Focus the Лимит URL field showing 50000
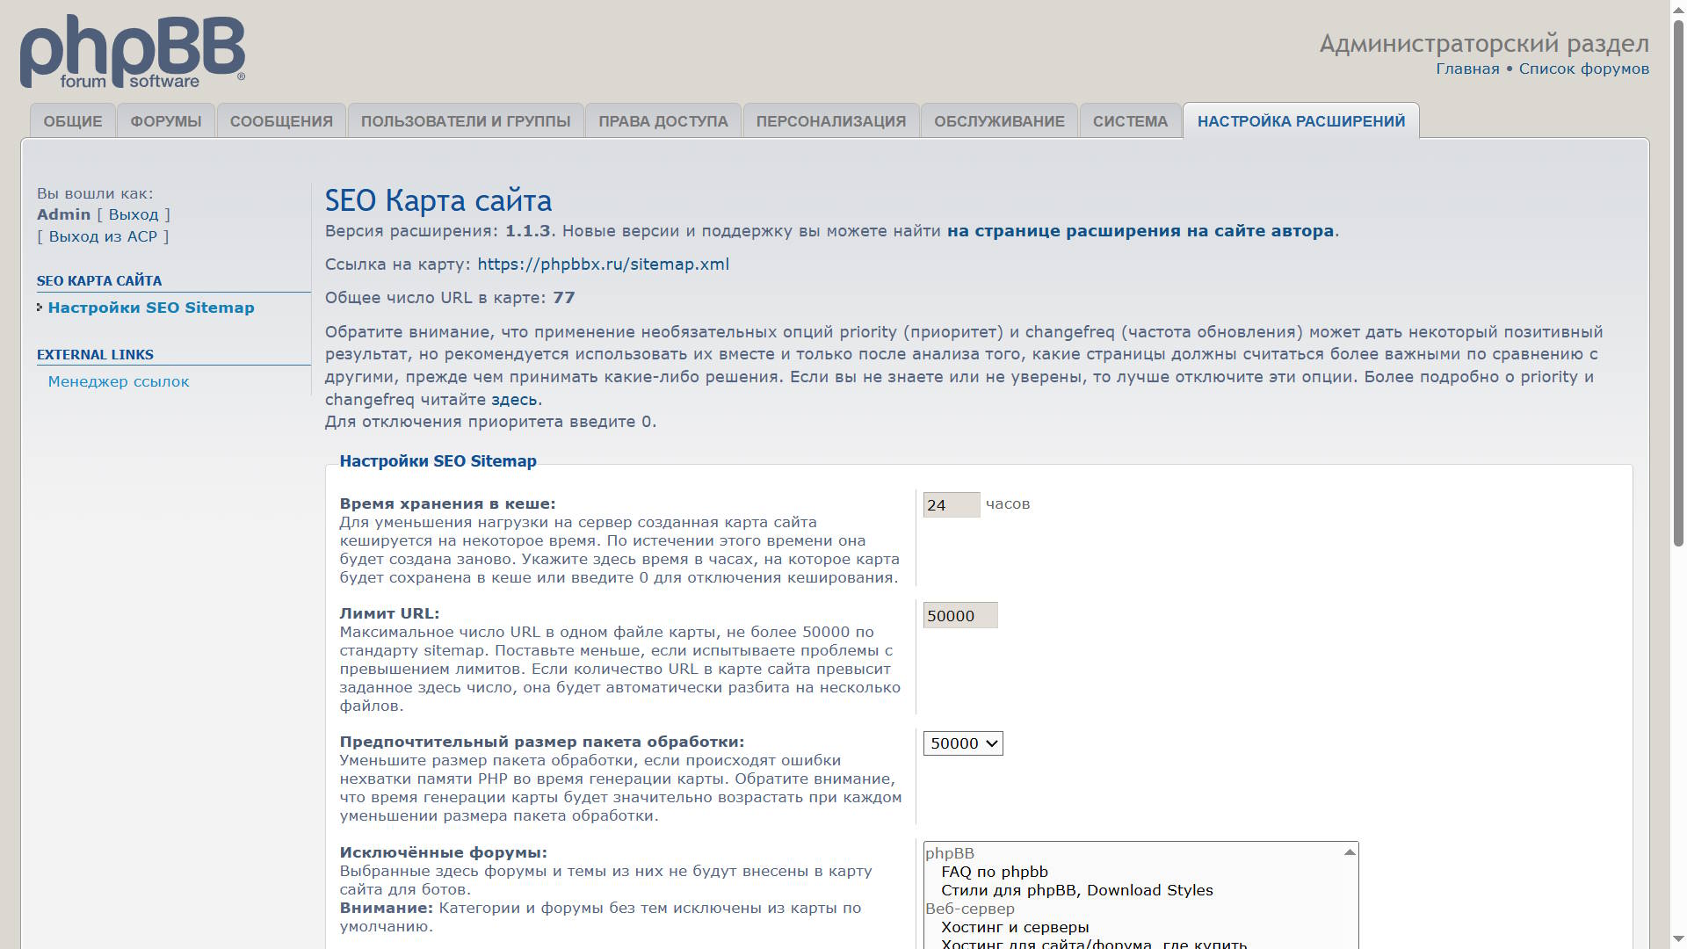The height and width of the screenshot is (949, 1687). point(959,616)
